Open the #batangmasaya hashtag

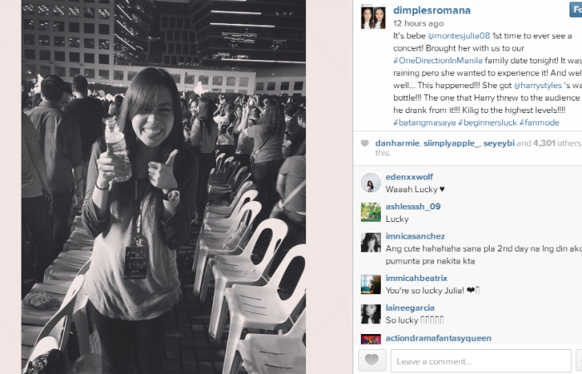[x=424, y=122]
